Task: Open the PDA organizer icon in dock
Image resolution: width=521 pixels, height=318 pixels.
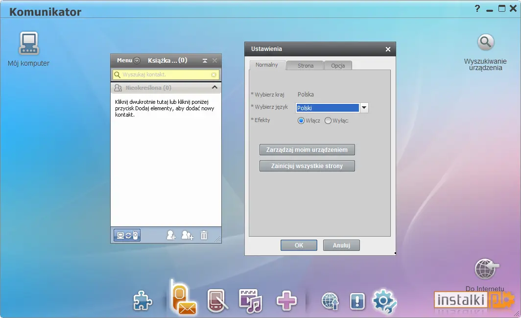Action: [x=217, y=300]
